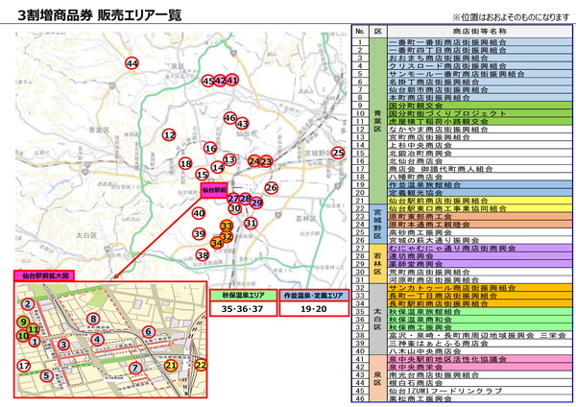Click the 商店街等名称 column header
The image size is (576, 407).
(480, 32)
